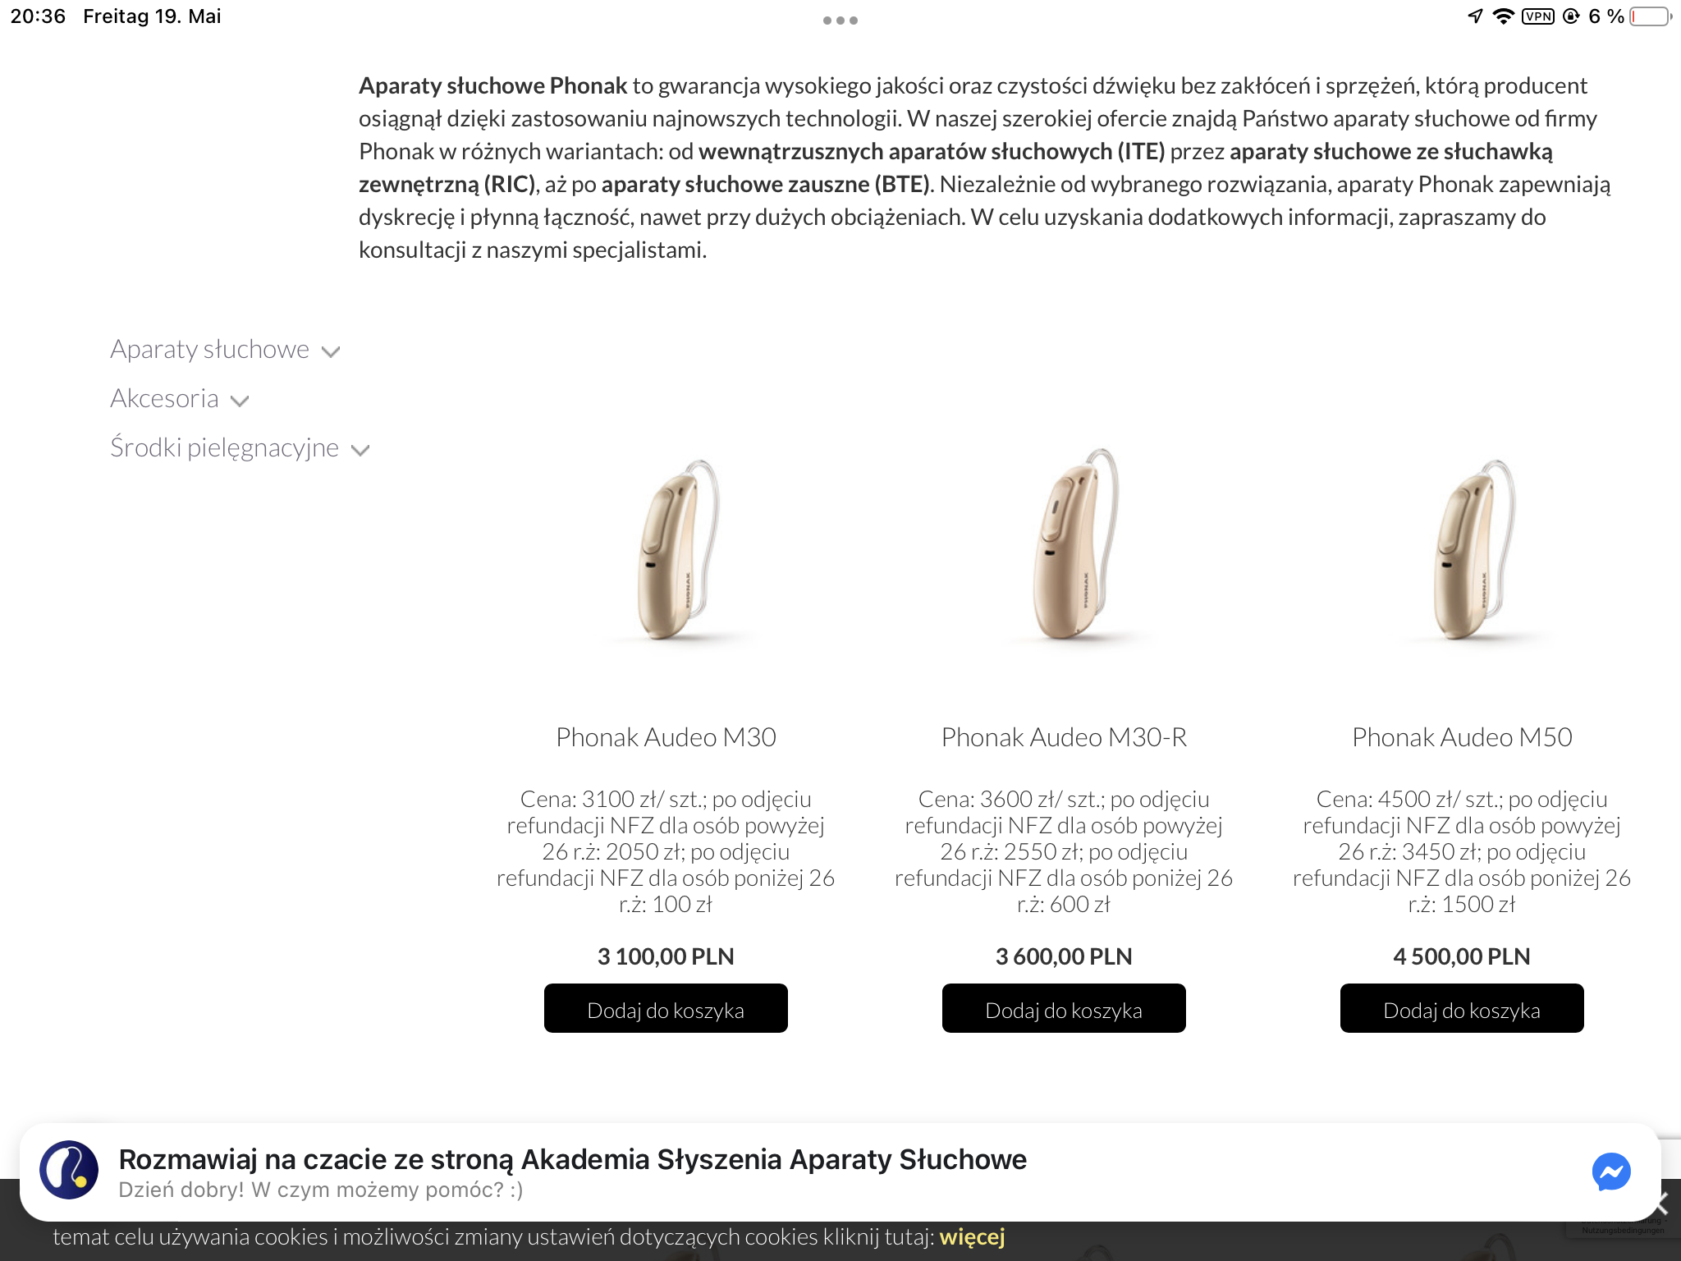View the Phonak Audeo M30 product image
This screenshot has height=1261, width=1681.
click(x=679, y=548)
